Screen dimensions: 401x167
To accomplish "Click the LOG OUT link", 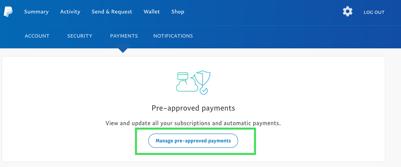I will point(374,12).
